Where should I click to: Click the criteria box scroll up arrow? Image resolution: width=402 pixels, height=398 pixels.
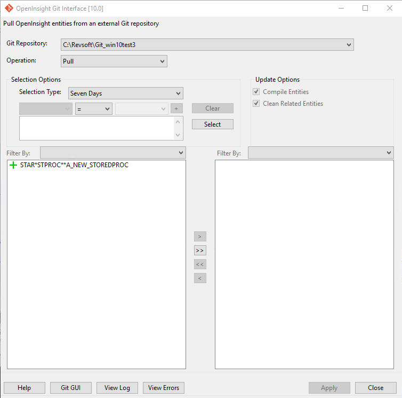178,122
